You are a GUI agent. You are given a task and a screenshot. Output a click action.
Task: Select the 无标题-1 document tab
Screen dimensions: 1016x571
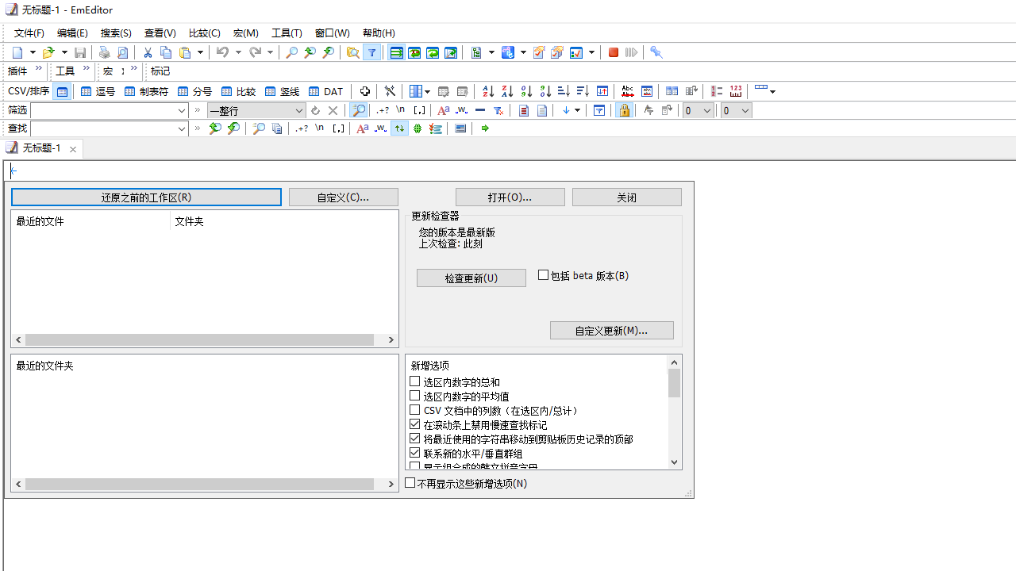[41, 148]
